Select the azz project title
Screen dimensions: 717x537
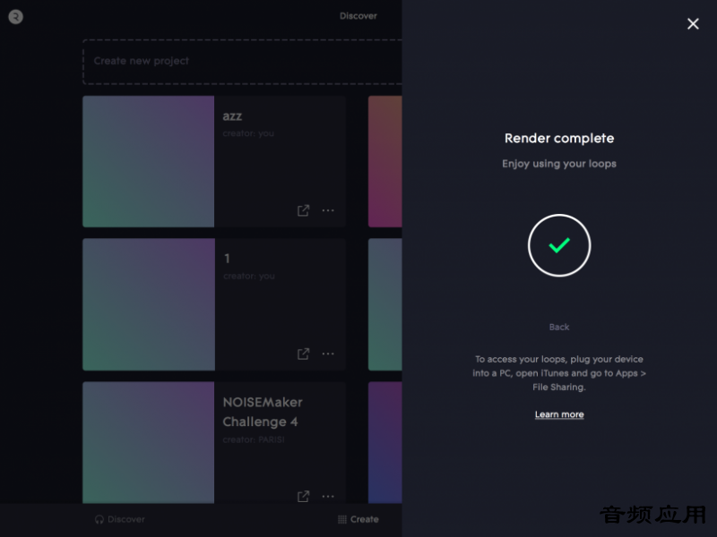(232, 116)
